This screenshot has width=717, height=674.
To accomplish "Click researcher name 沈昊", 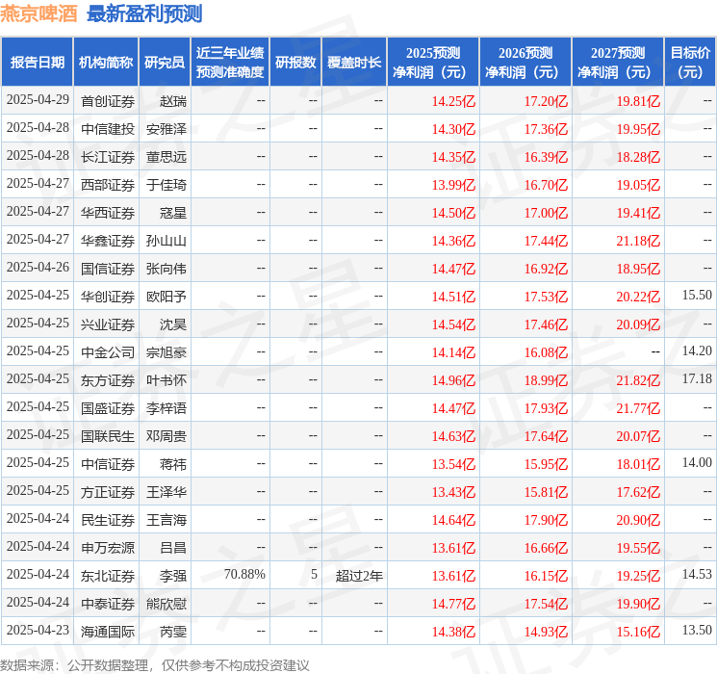I will coord(173,324).
